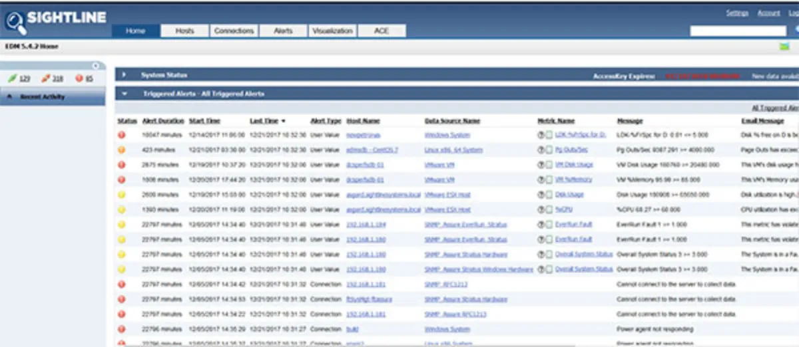This screenshot has width=799, height=347.
Task: Click the yellow status icon for 1390 minutes alert
Action: tap(122, 209)
